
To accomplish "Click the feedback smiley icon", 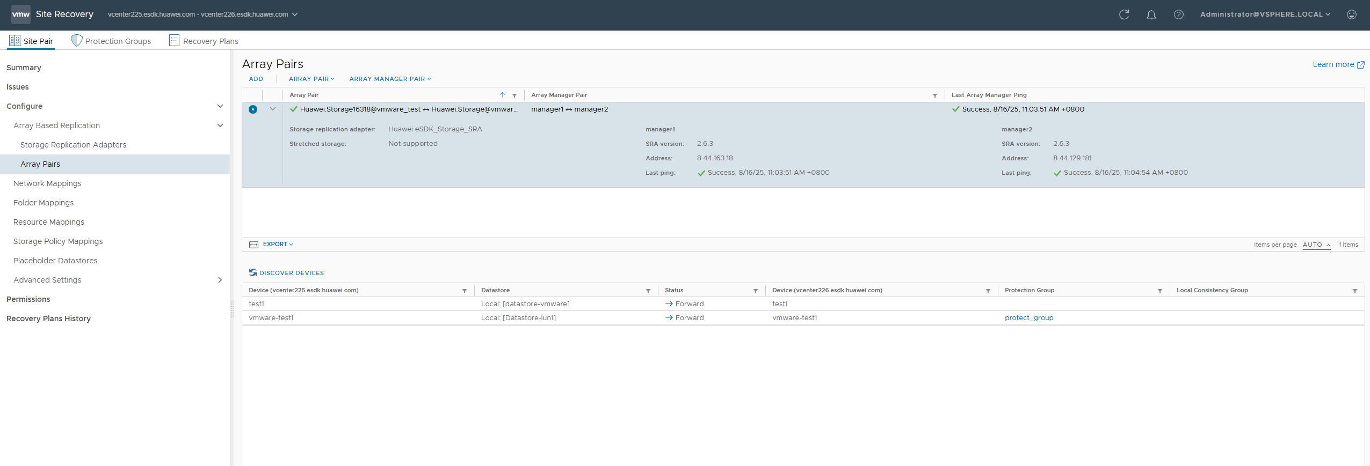I will pyautogui.click(x=1352, y=14).
